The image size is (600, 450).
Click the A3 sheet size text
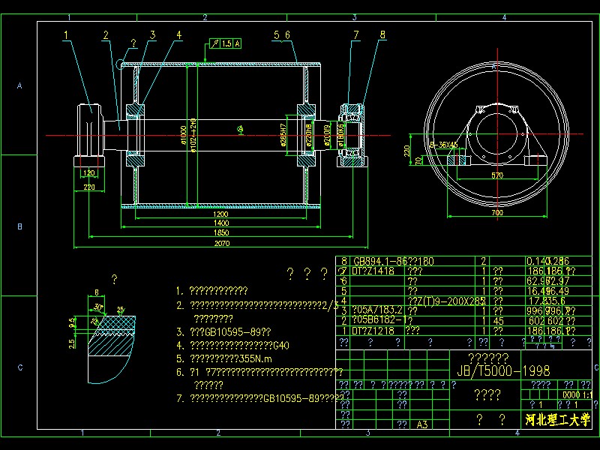tap(422, 424)
